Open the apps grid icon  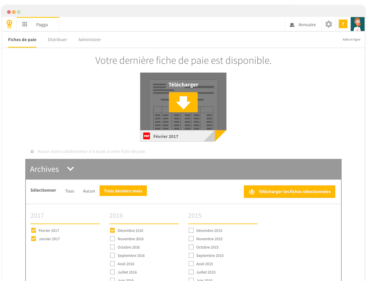[x=25, y=24]
